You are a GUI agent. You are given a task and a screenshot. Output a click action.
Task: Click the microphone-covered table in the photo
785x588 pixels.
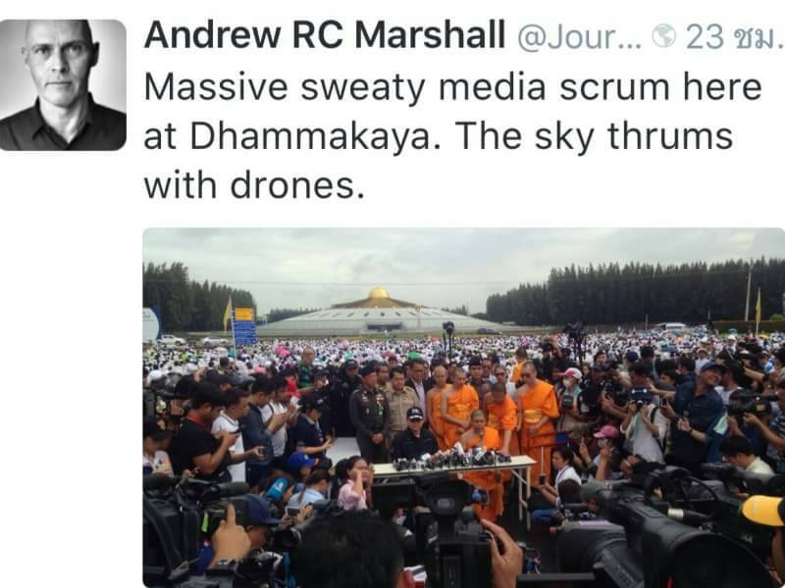[x=453, y=463]
